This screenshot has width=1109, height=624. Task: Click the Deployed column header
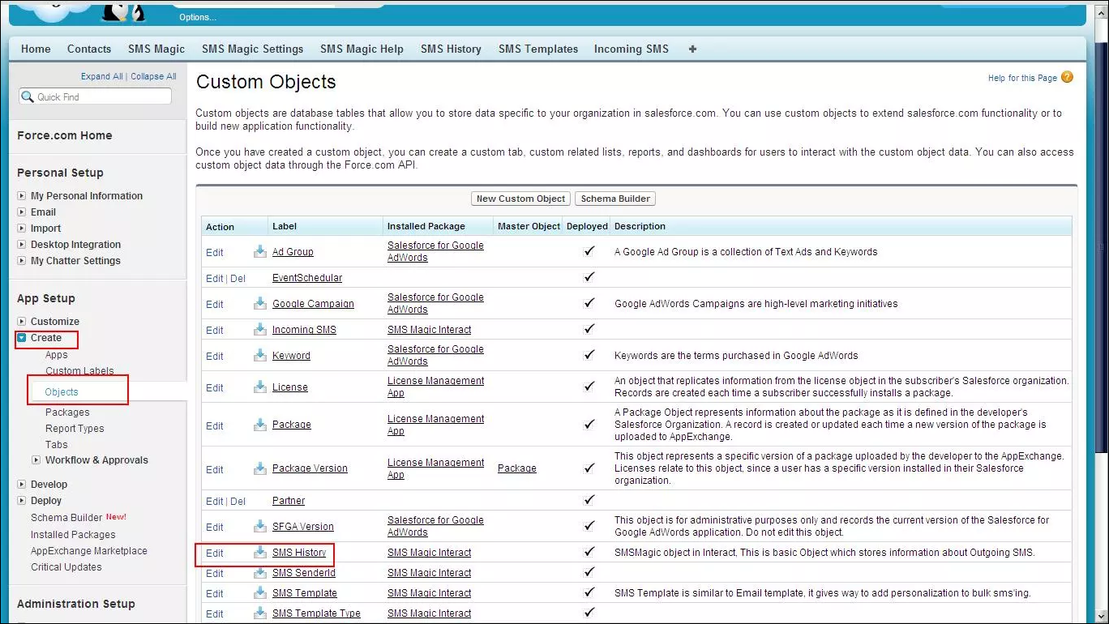pos(587,226)
